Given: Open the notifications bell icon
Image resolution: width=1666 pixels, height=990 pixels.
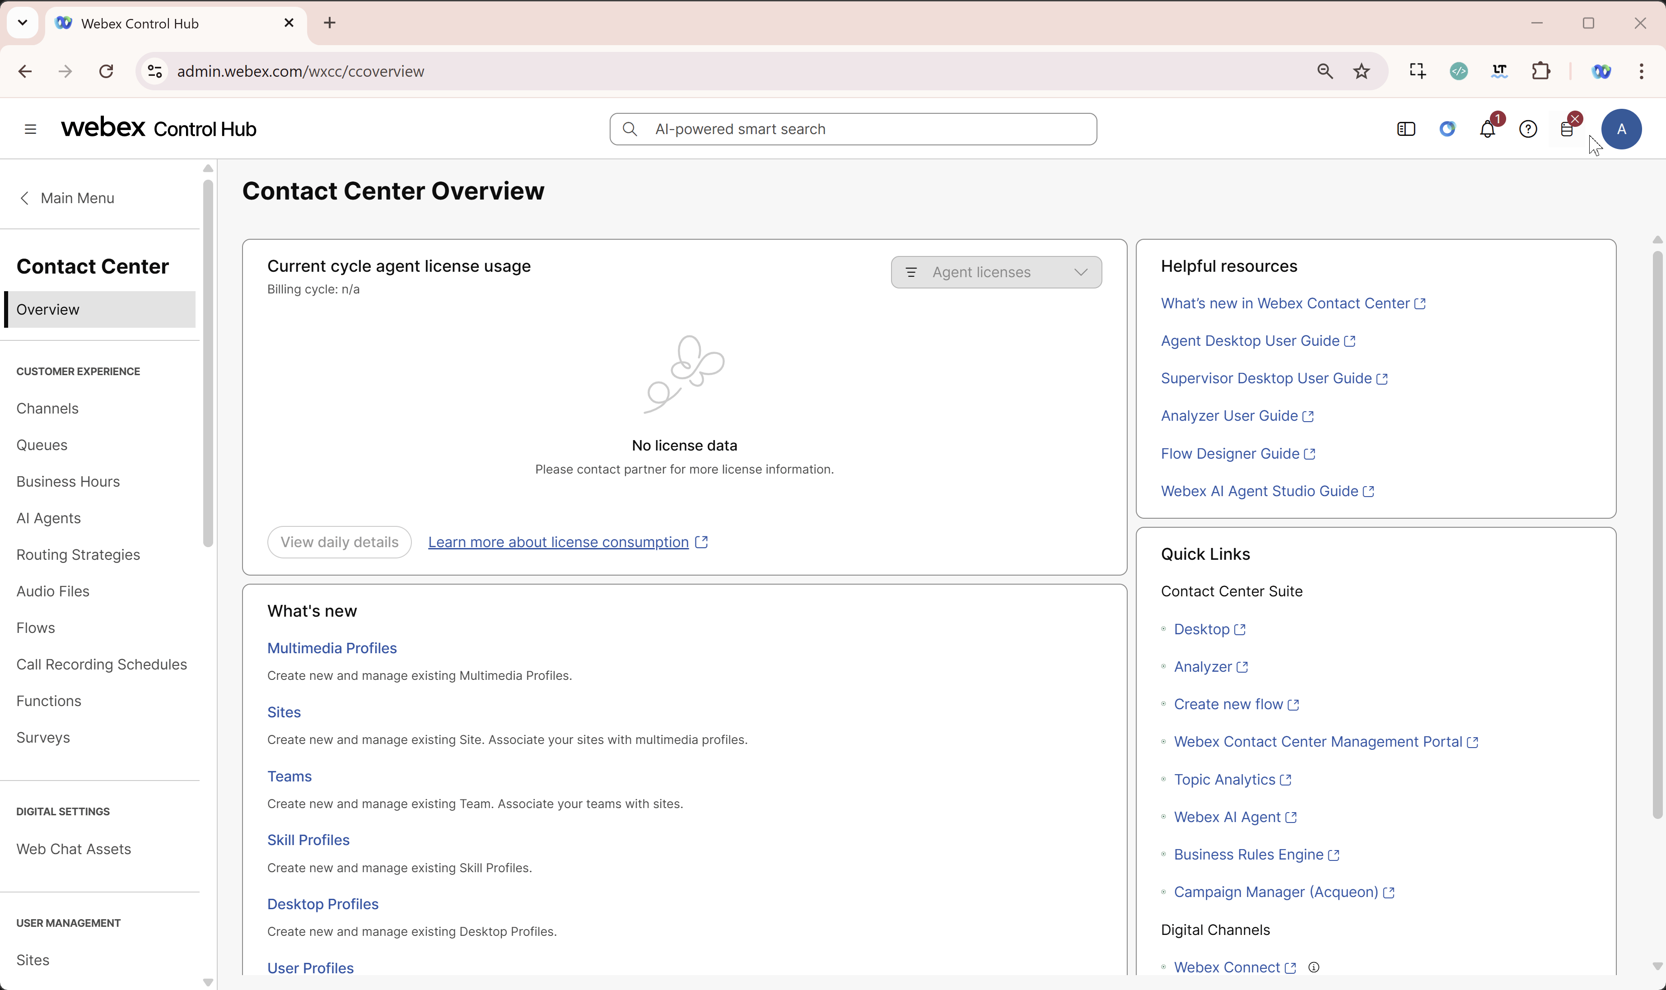Looking at the screenshot, I should pos(1487,129).
